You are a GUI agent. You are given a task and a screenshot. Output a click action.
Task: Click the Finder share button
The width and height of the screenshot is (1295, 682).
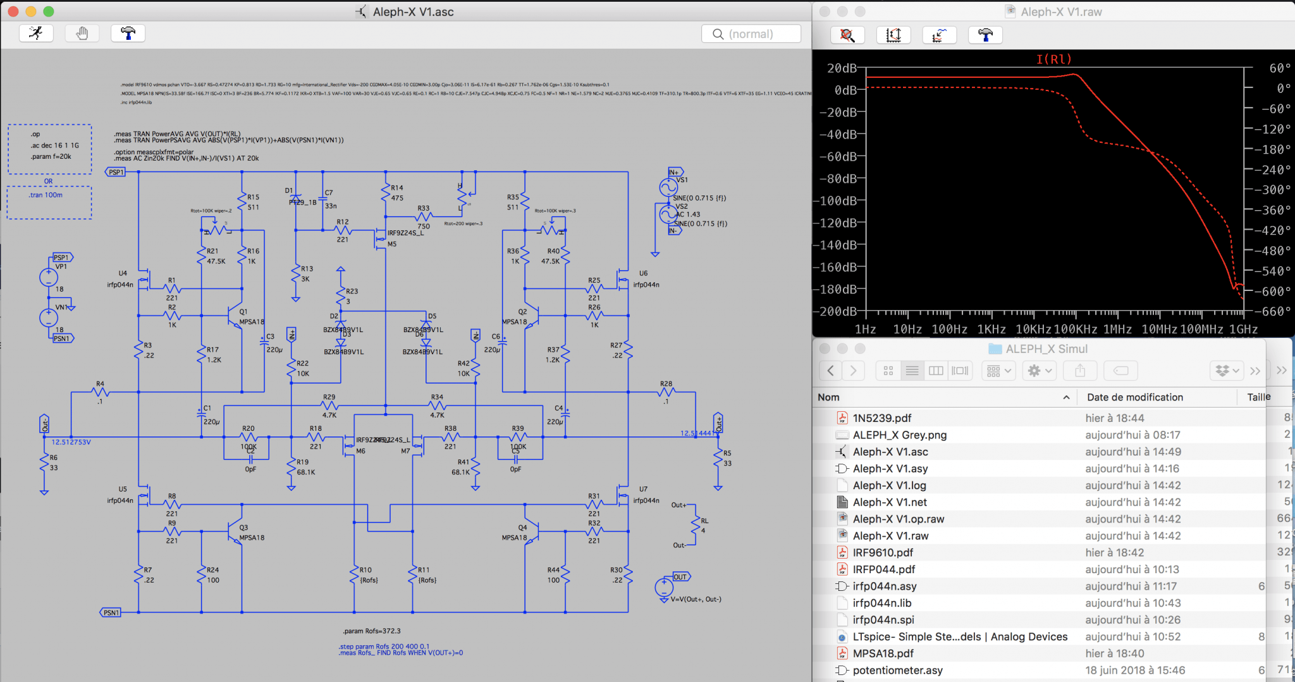pos(1080,371)
